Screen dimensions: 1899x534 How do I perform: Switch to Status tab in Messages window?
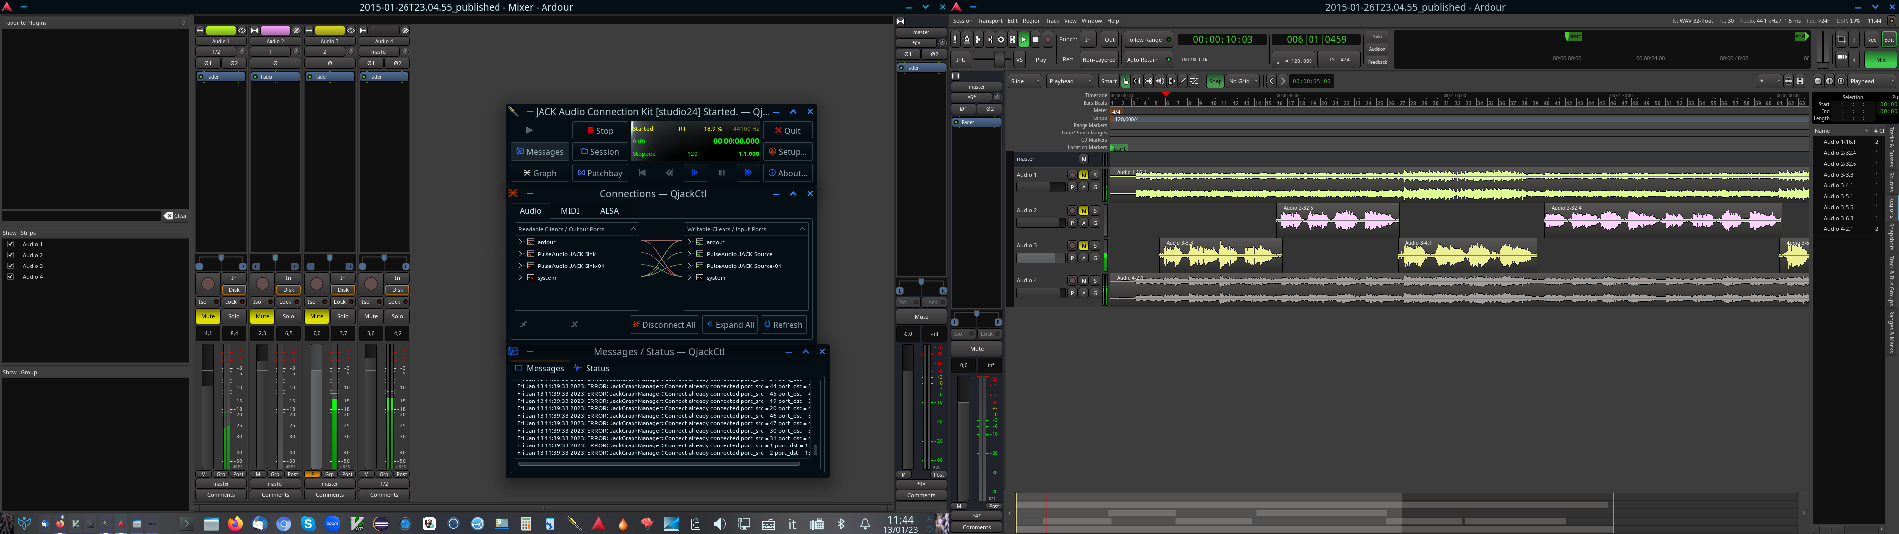click(x=592, y=369)
